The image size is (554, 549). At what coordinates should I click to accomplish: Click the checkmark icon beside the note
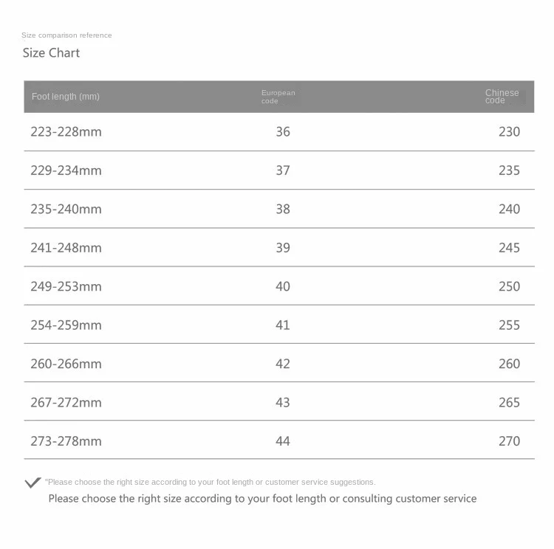pos(33,483)
